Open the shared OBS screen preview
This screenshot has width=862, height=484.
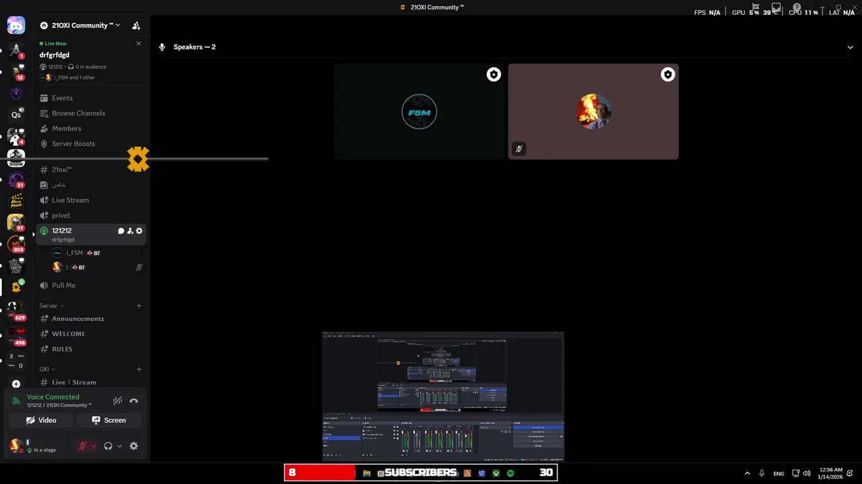443,397
